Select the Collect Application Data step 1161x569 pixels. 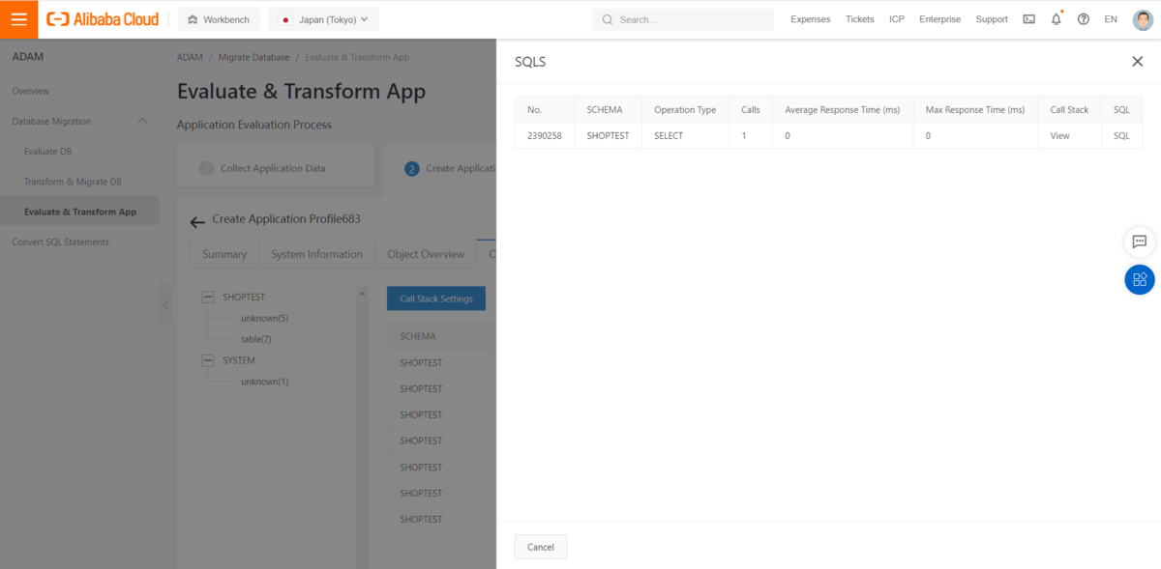click(274, 168)
